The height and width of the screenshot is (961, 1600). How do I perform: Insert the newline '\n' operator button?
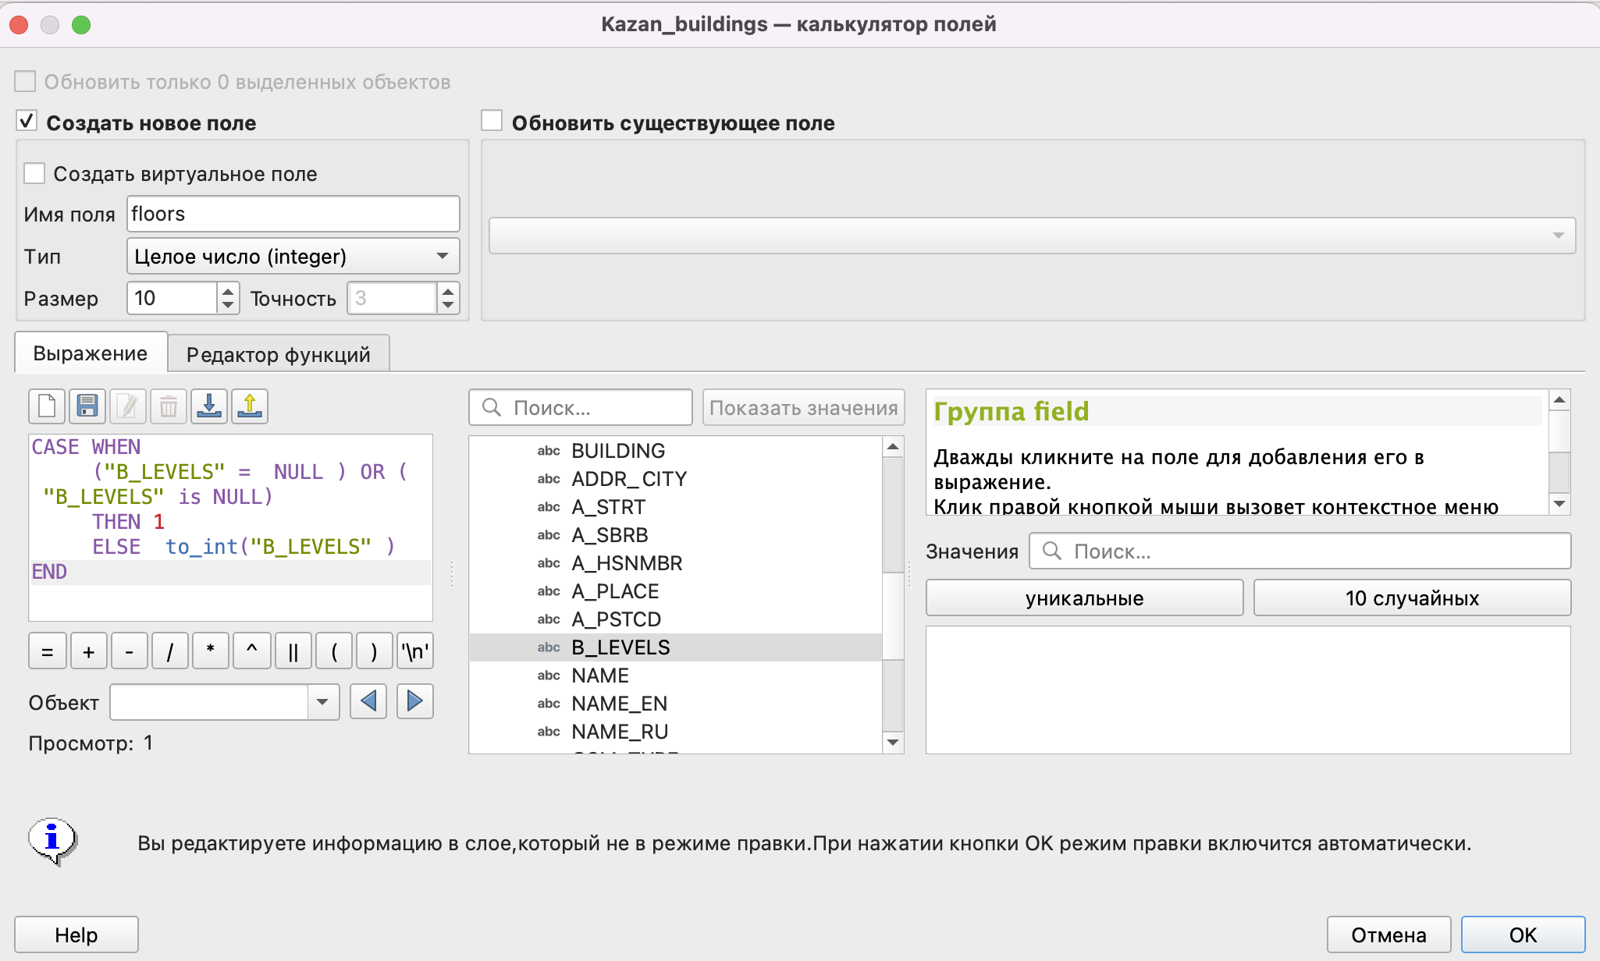tap(414, 651)
